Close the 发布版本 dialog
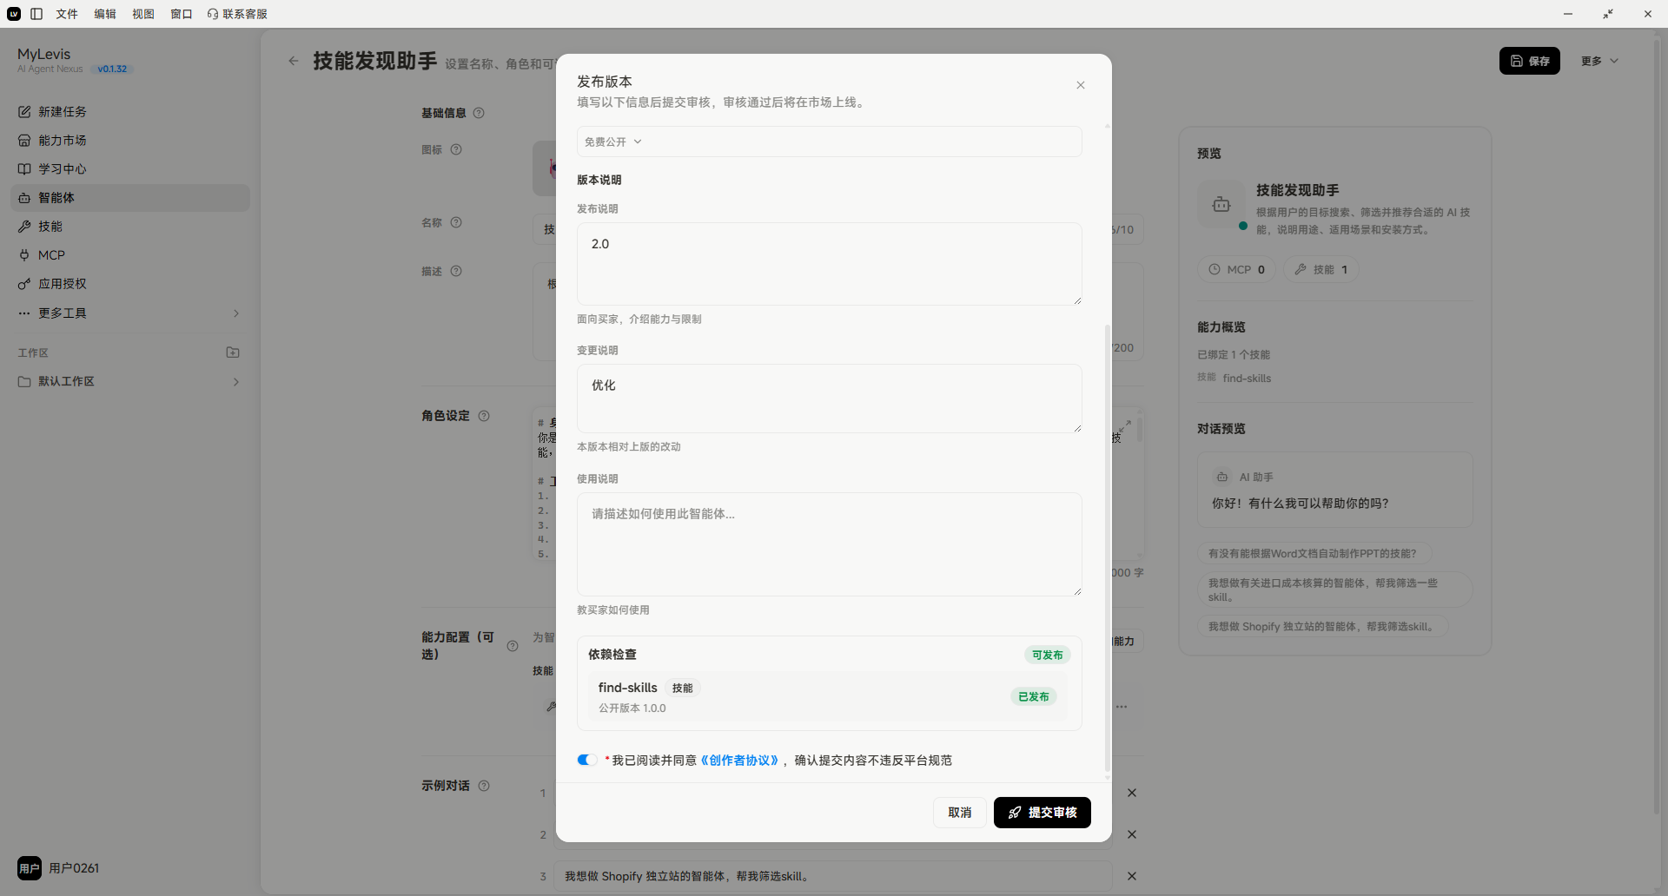The image size is (1668, 896). click(x=1081, y=85)
